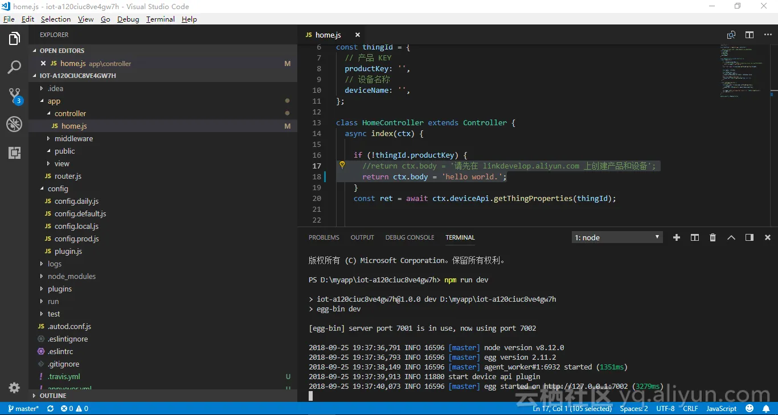
Task: Expand the OUTLINE section
Action: (163, 396)
